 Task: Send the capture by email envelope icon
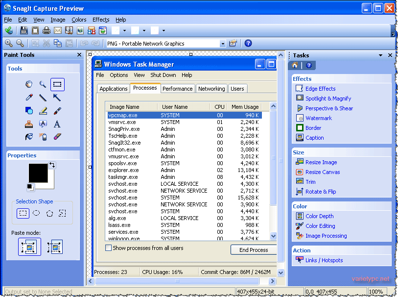point(58,30)
